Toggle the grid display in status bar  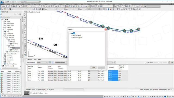coord(110,96)
